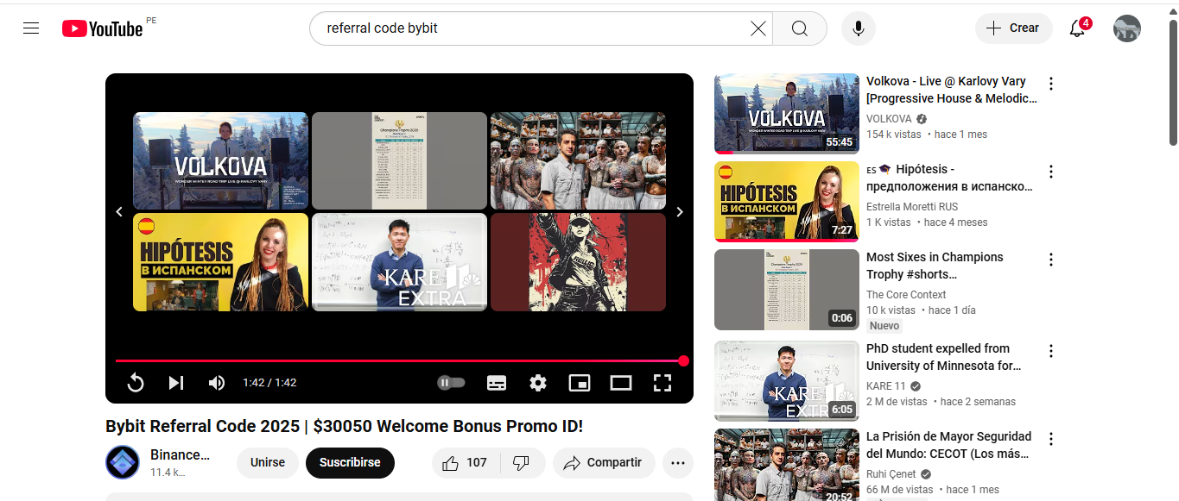
Task: Open notifications bell
Action: point(1077,28)
